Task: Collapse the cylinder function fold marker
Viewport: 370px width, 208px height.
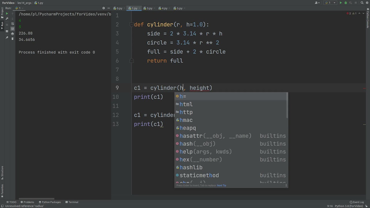Action: (132, 25)
